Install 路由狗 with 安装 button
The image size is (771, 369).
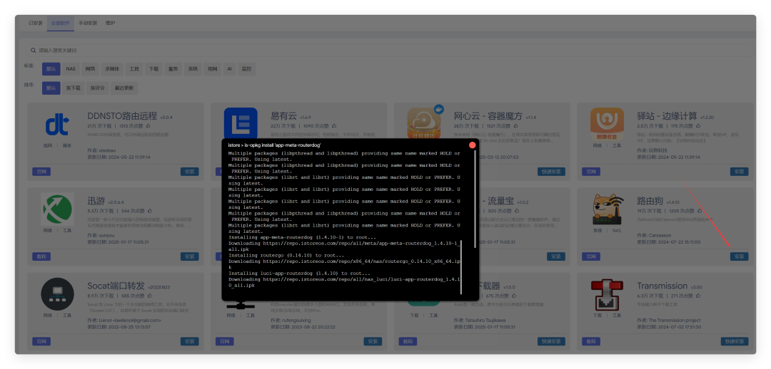(x=739, y=256)
